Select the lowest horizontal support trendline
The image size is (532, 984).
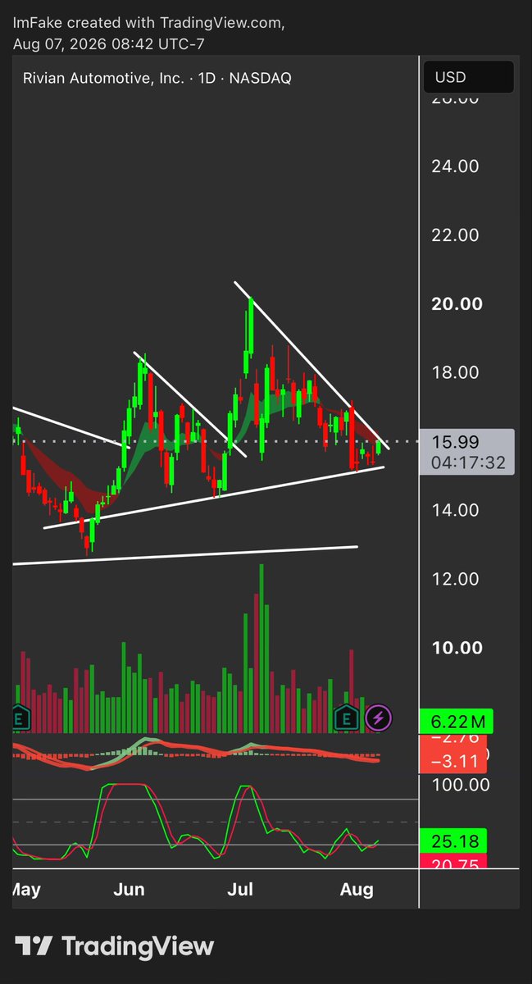pyautogui.click(x=185, y=555)
